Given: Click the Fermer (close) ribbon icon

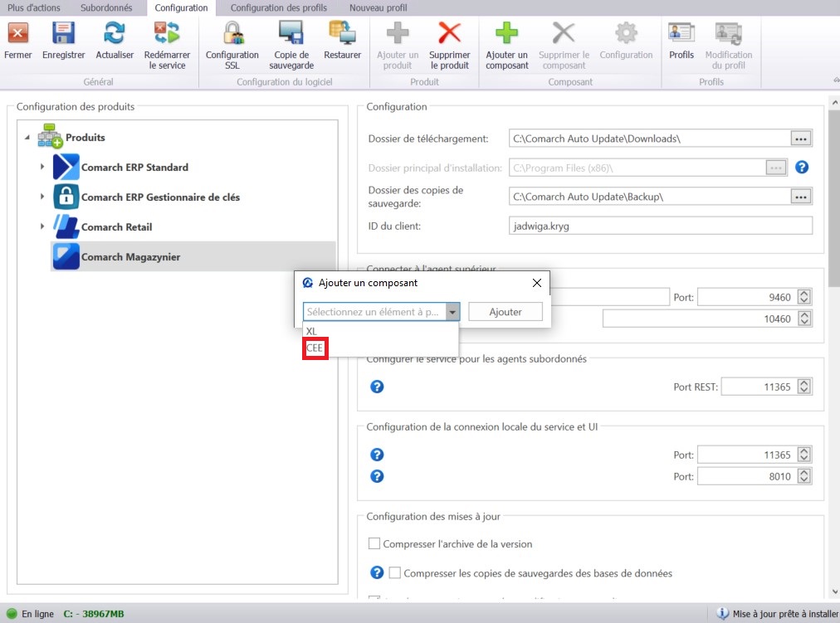Looking at the screenshot, I should [x=17, y=33].
